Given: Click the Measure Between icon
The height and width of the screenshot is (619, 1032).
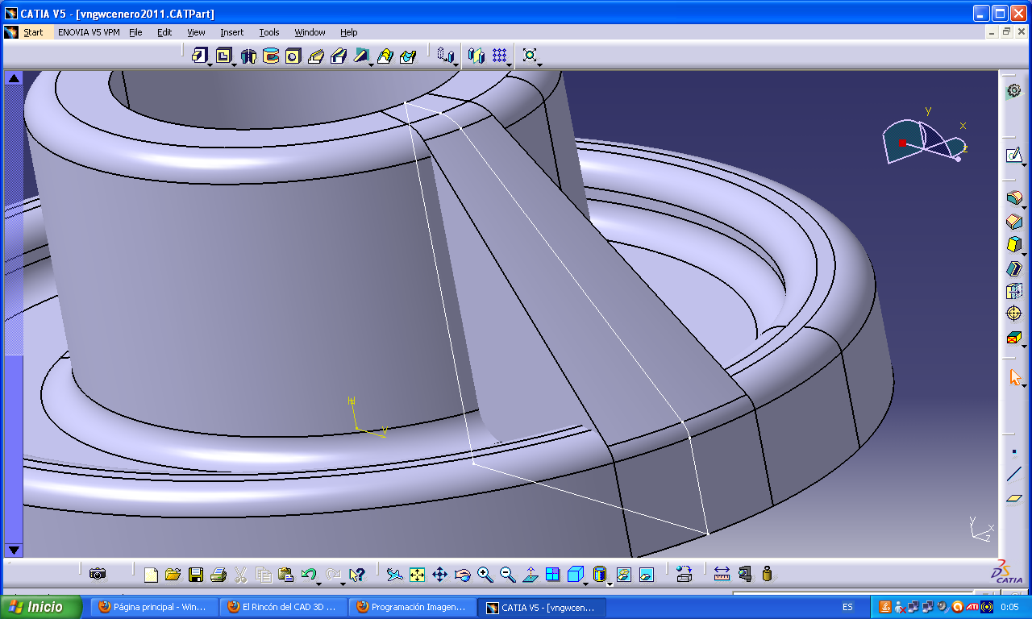Looking at the screenshot, I should (722, 574).
